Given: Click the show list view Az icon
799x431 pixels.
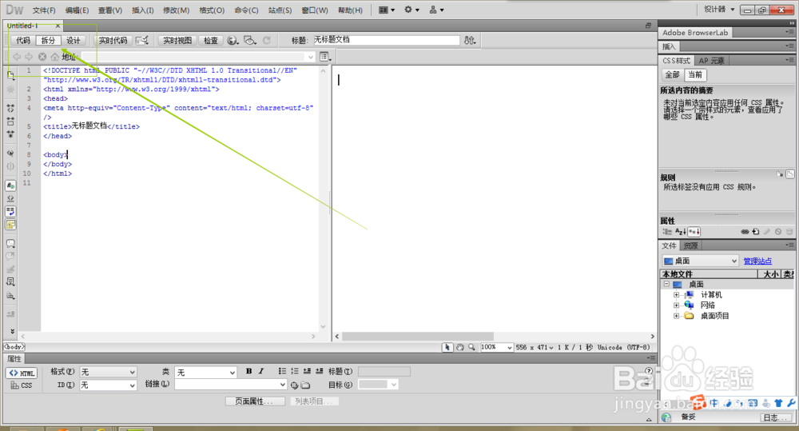Looking at the screenshot, I should pos(680,232).
